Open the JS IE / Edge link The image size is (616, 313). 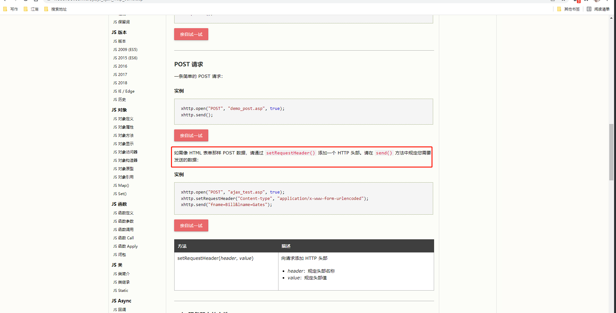(124, 91)
